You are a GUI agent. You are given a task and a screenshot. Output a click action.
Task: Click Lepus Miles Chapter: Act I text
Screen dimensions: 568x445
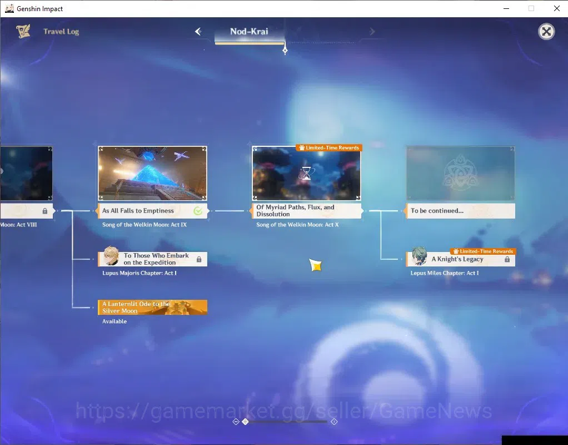coord(445,273)
